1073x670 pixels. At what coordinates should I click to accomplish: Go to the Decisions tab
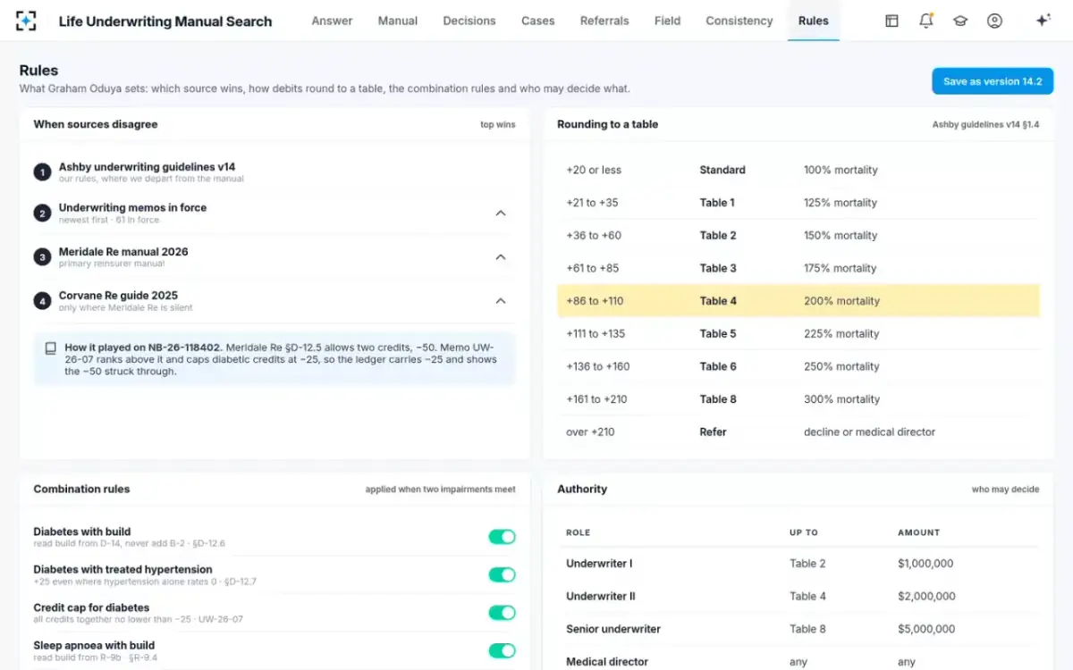[469, 21]
